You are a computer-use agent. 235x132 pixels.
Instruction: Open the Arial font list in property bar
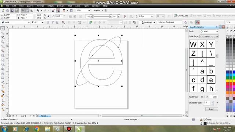(x=29, y=22)
